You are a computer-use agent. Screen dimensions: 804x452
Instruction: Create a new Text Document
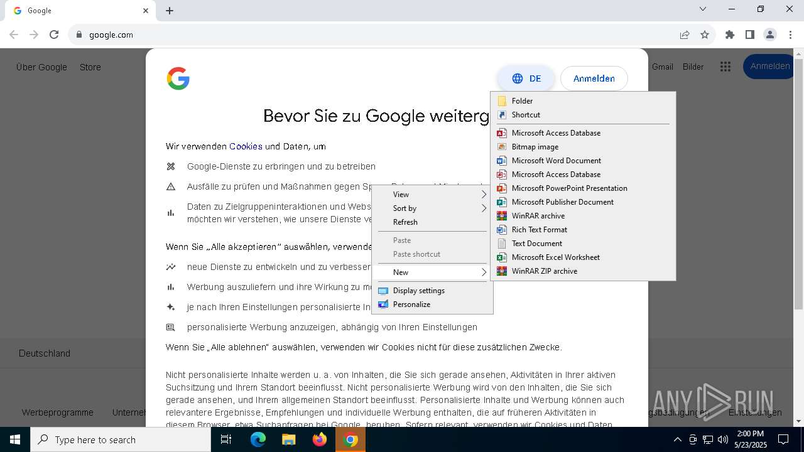point(583,244)
